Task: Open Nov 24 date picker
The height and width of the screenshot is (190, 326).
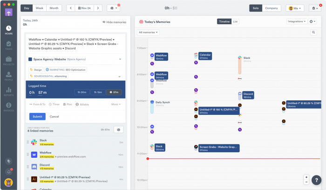Action: (84, 8)
